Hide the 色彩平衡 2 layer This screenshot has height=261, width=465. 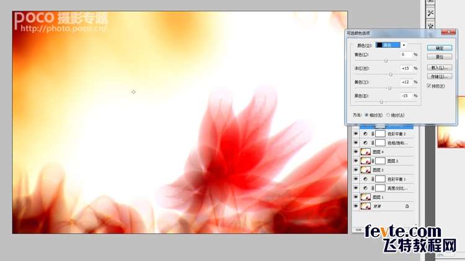[x=356, y=134]
